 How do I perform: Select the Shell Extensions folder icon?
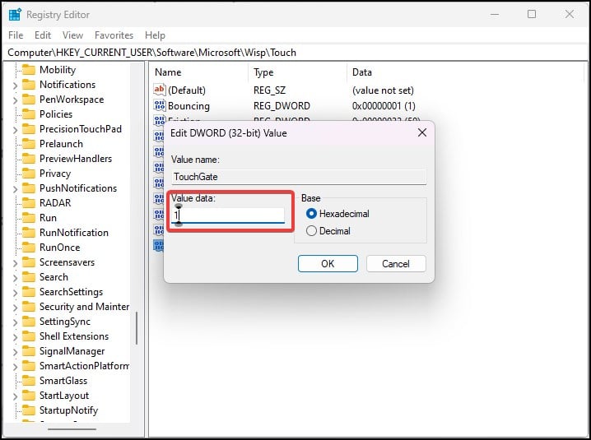tap(29, 336)
